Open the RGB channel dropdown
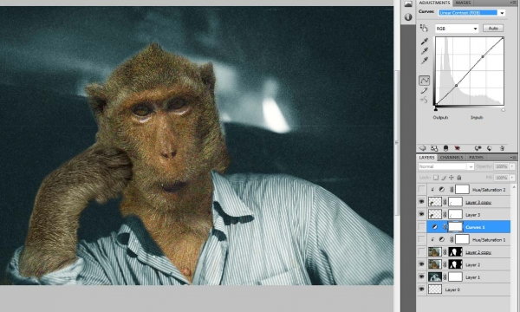520x312 pixels. [x=457, y=29]
